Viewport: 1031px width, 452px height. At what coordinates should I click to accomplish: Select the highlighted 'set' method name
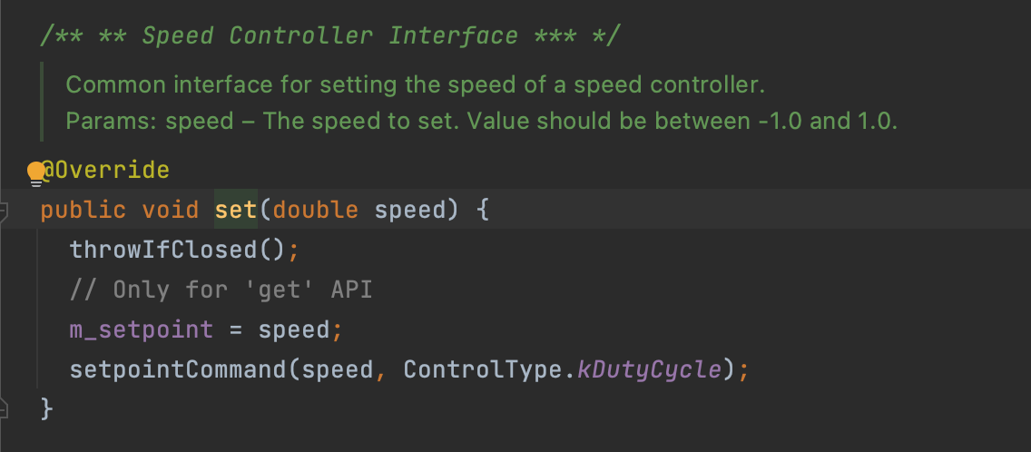(236, 210)
